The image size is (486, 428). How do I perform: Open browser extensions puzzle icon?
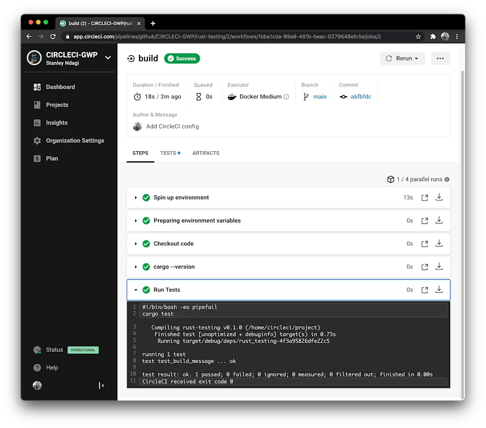coord(433,37)
